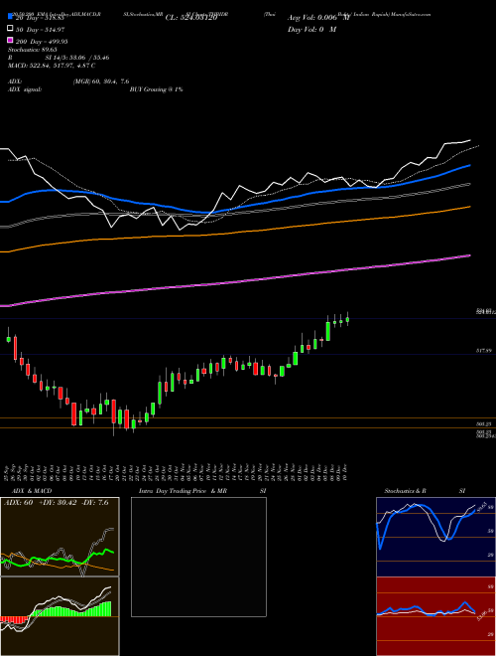Image resolution: width=496 pixels, height=656 pixels.
Task: Click the tallest green candlestick near 524
Action: point(328,331)
